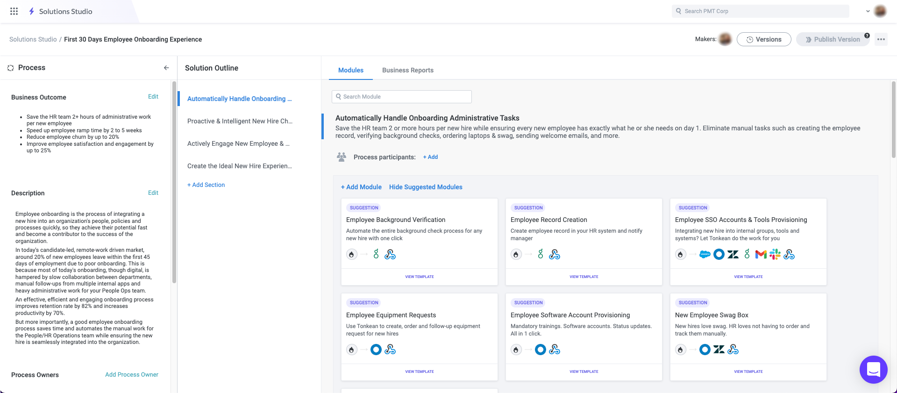The height and width of the screenshot is (393, 897).
Task: Hide Suggested Modules section
Action: 426,187
